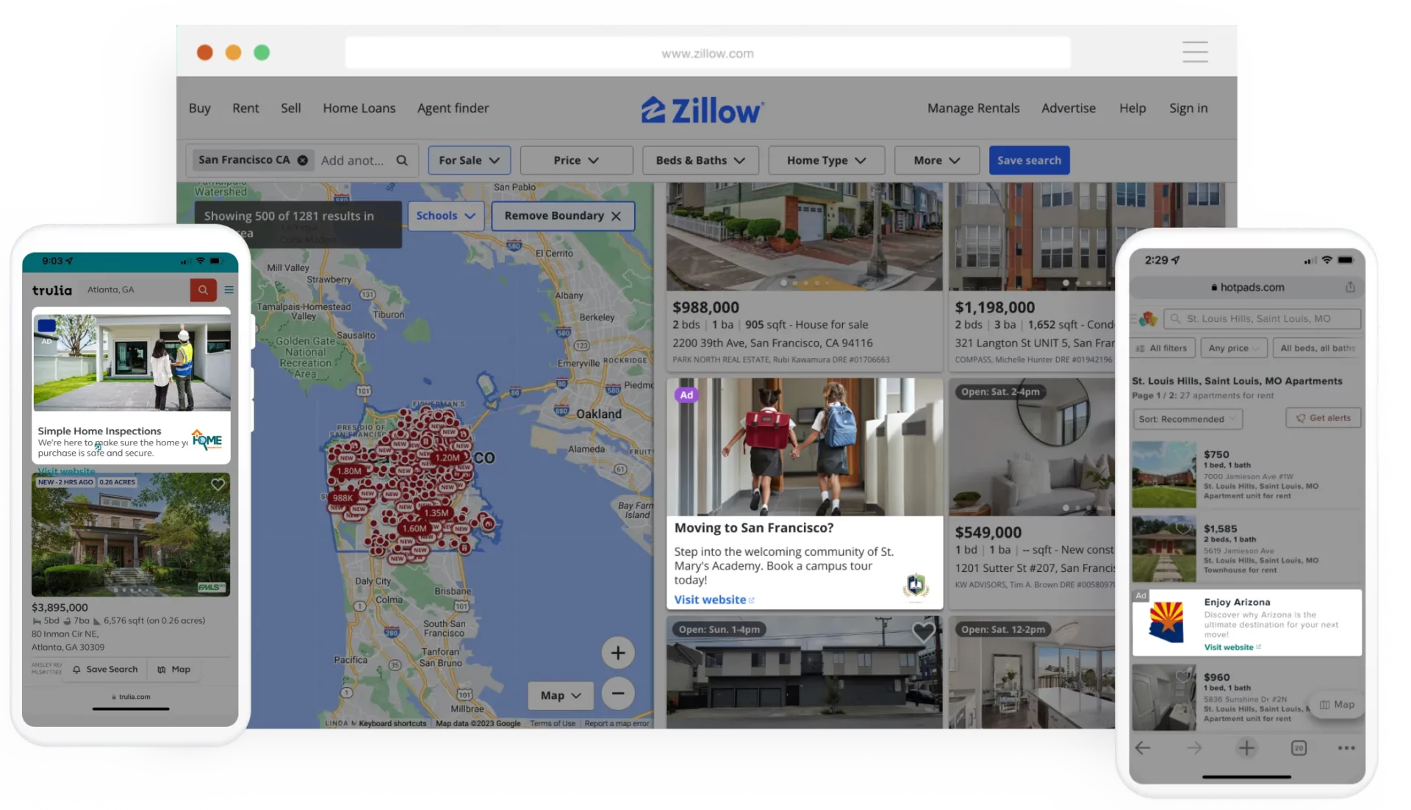
Task: Click the Remove Boundary button
Action: pyautogui.click(x=562, y=216)
